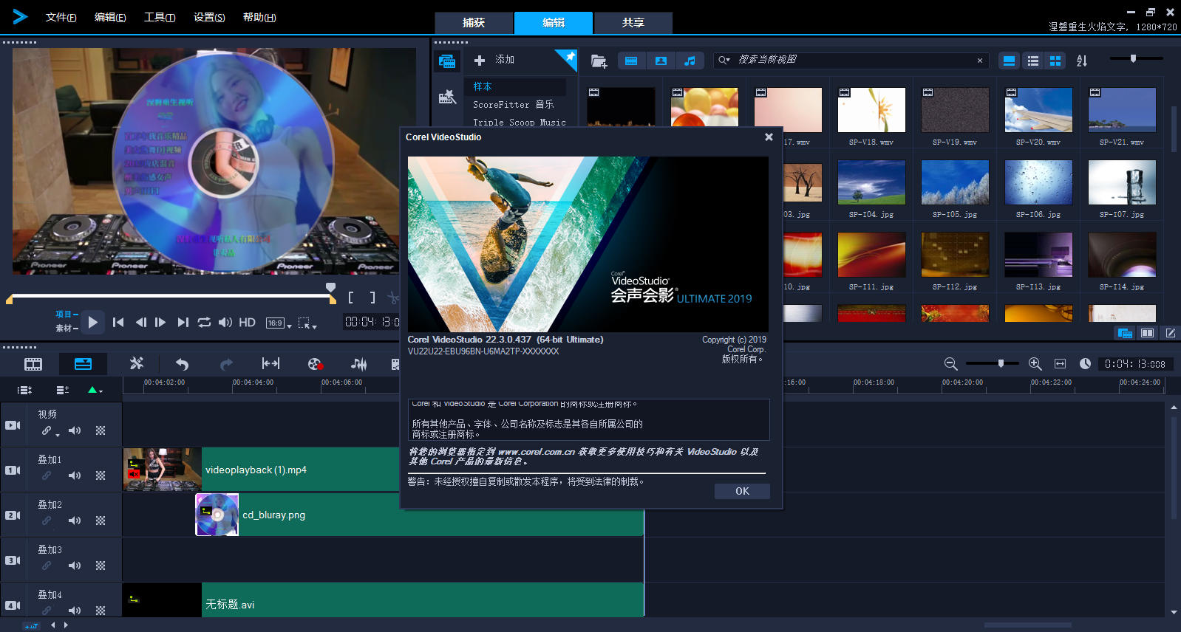Image resolution: width=1181 pixels, height=632 pixels.
Task: Open the instant project panel icon
Action: coord(447,97)
